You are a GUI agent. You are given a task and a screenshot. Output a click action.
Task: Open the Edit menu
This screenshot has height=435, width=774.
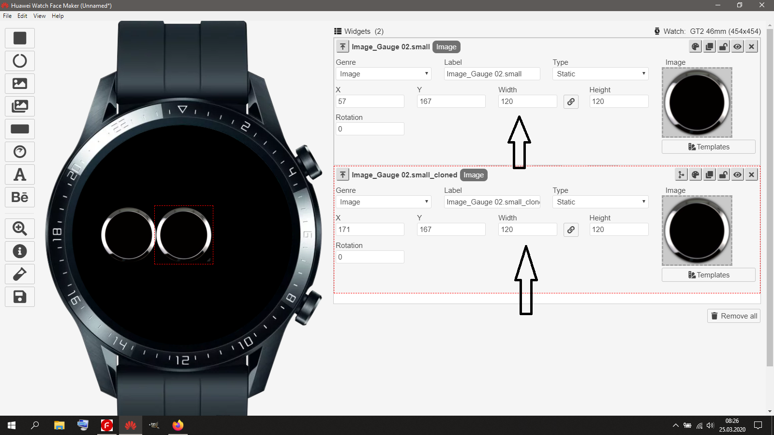[x=22, y=16]
